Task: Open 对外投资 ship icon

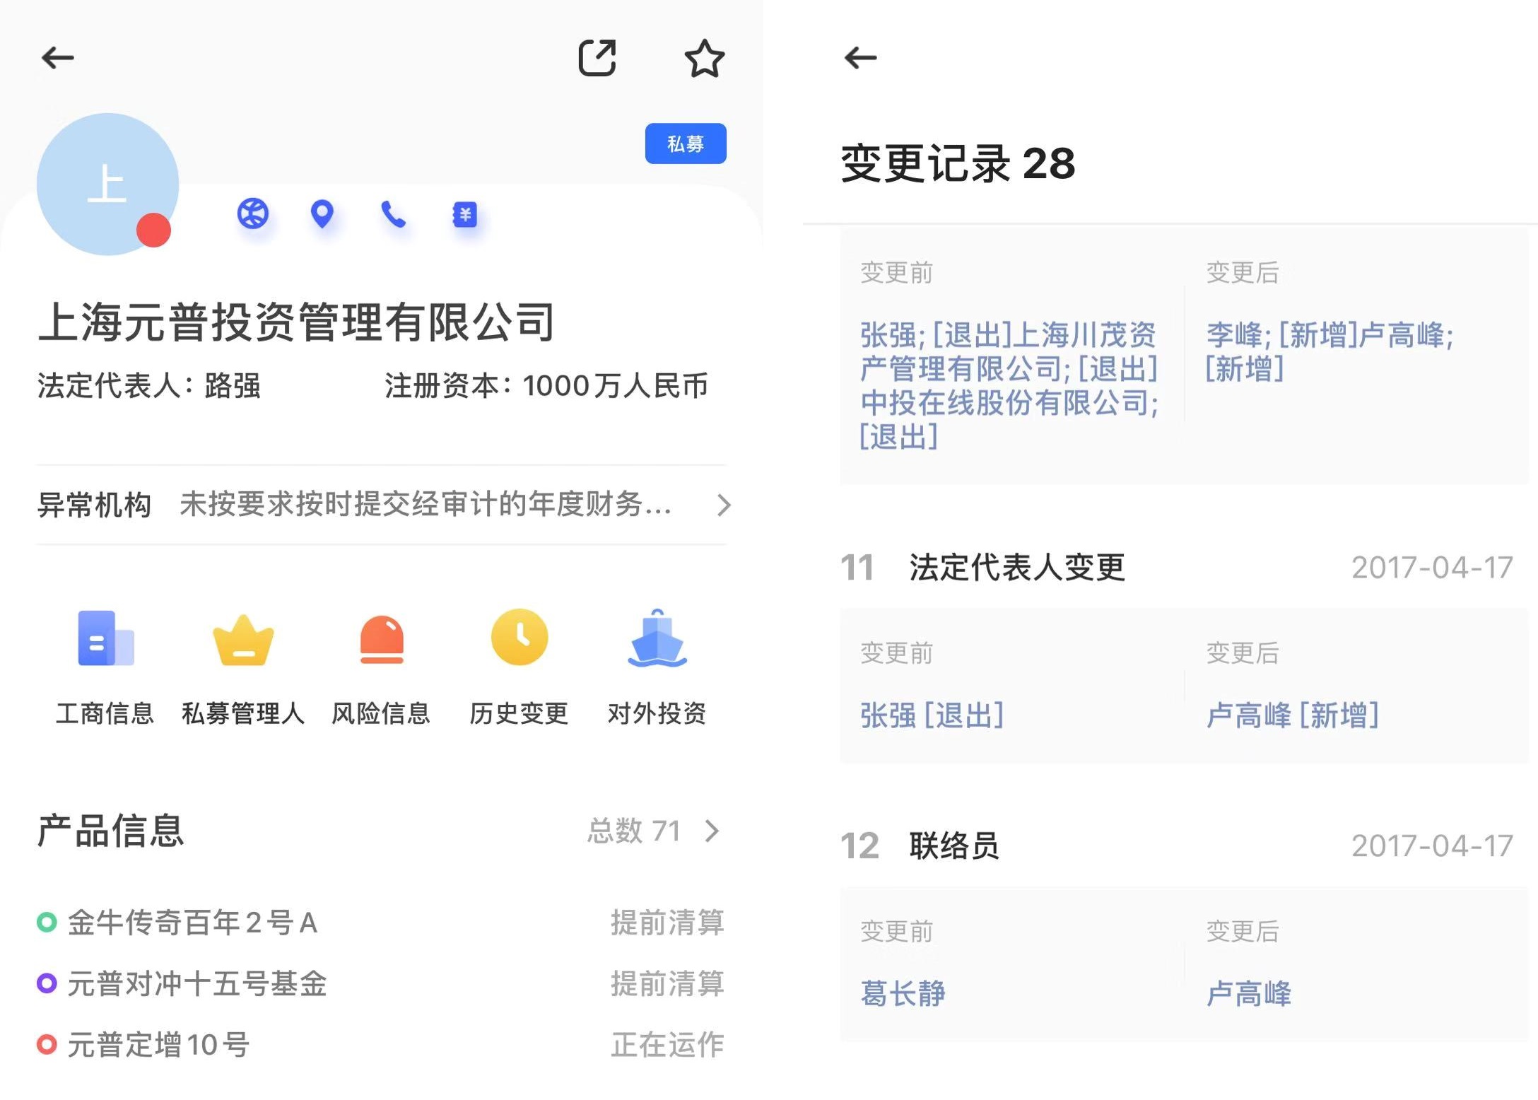Action: (x=657, y=638)
